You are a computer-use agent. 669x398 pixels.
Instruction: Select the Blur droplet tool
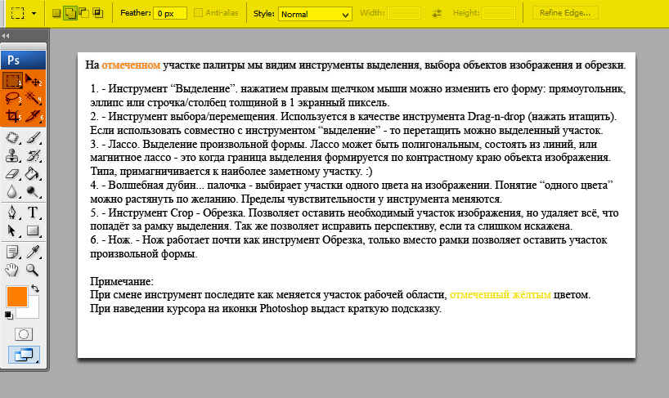(x=12, y=192)
